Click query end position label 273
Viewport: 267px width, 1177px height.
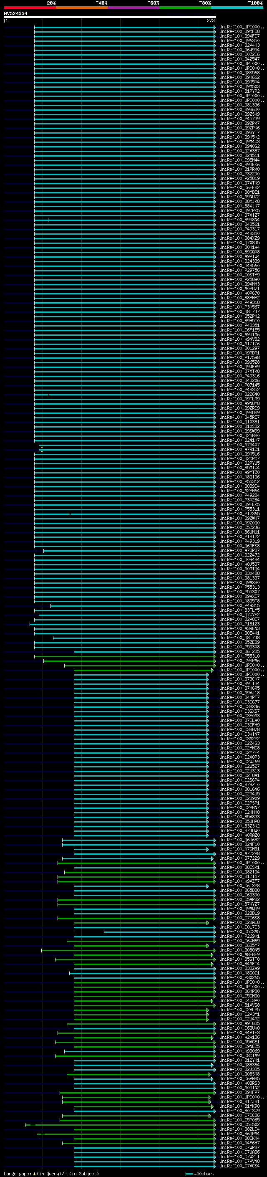tap(210, 20)
